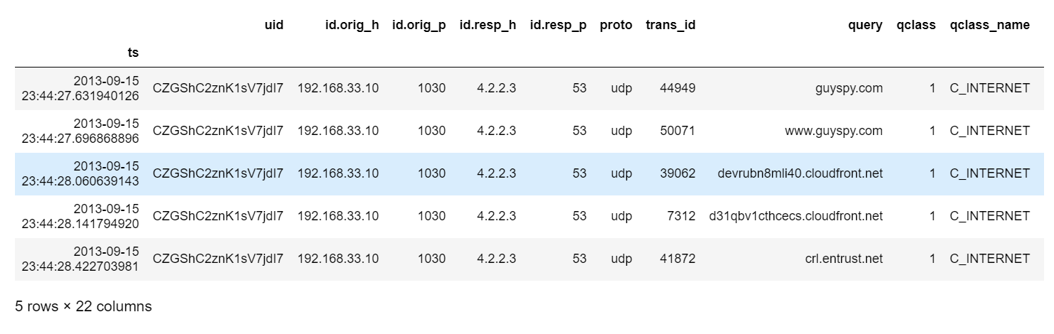Click the id.resp_p column header
Image resolution: width=1054 pixels, height=334 pixels.
pyautogui.click(x=559, y=25)
